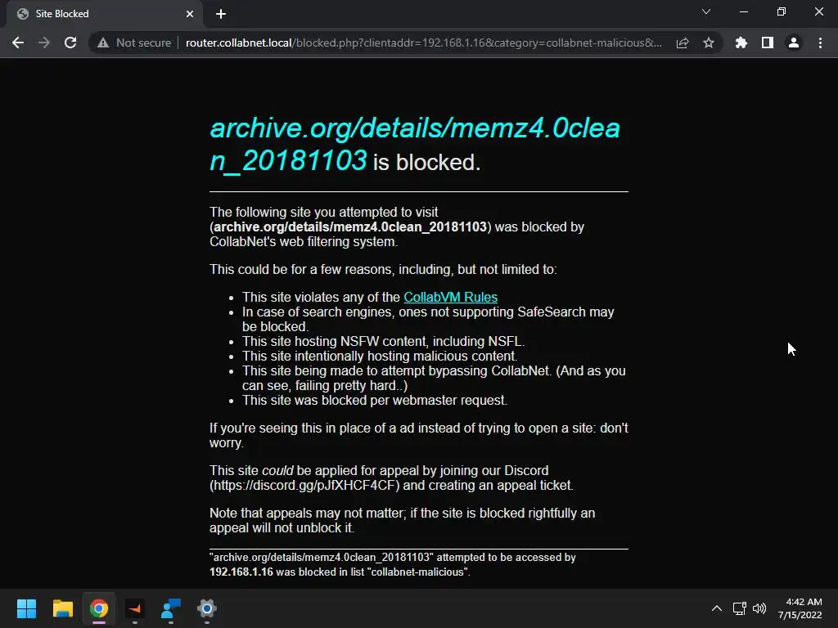838x628 pixels.
Task: Open the Chrome profile menu
Action: click(794, 43)
